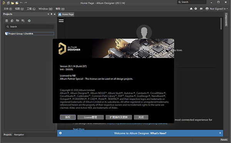Click the License管理 button

point(90,117)
